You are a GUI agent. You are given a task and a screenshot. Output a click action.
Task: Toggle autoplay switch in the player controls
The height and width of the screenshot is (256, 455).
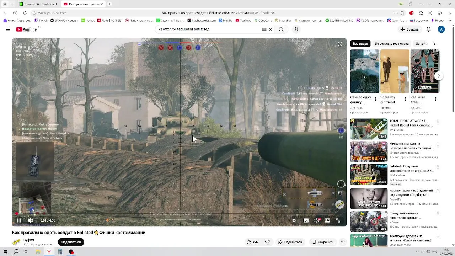click(294, 220)
